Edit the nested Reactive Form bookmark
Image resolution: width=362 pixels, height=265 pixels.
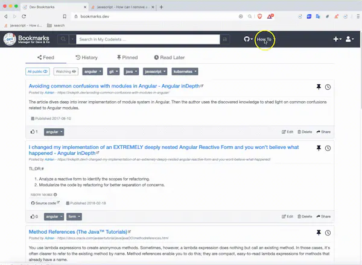click(287, 216)
